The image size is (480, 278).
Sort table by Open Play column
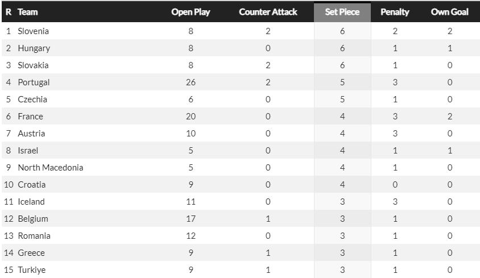(x=191, y=12)
